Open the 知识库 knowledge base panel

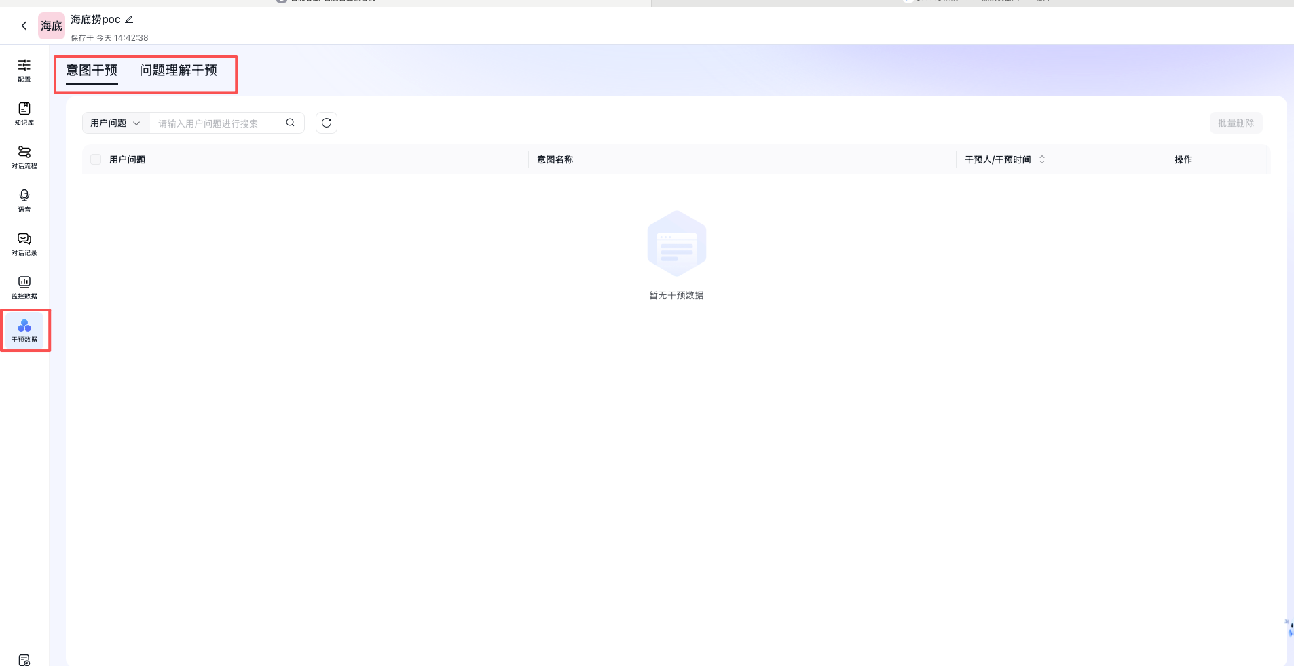(x=24, y=113)
